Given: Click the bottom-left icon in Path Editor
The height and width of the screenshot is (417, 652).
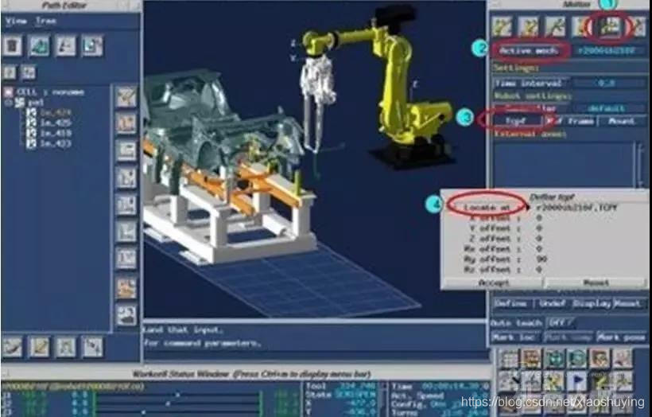Looking at the screenshot, I should coord(13,345).
